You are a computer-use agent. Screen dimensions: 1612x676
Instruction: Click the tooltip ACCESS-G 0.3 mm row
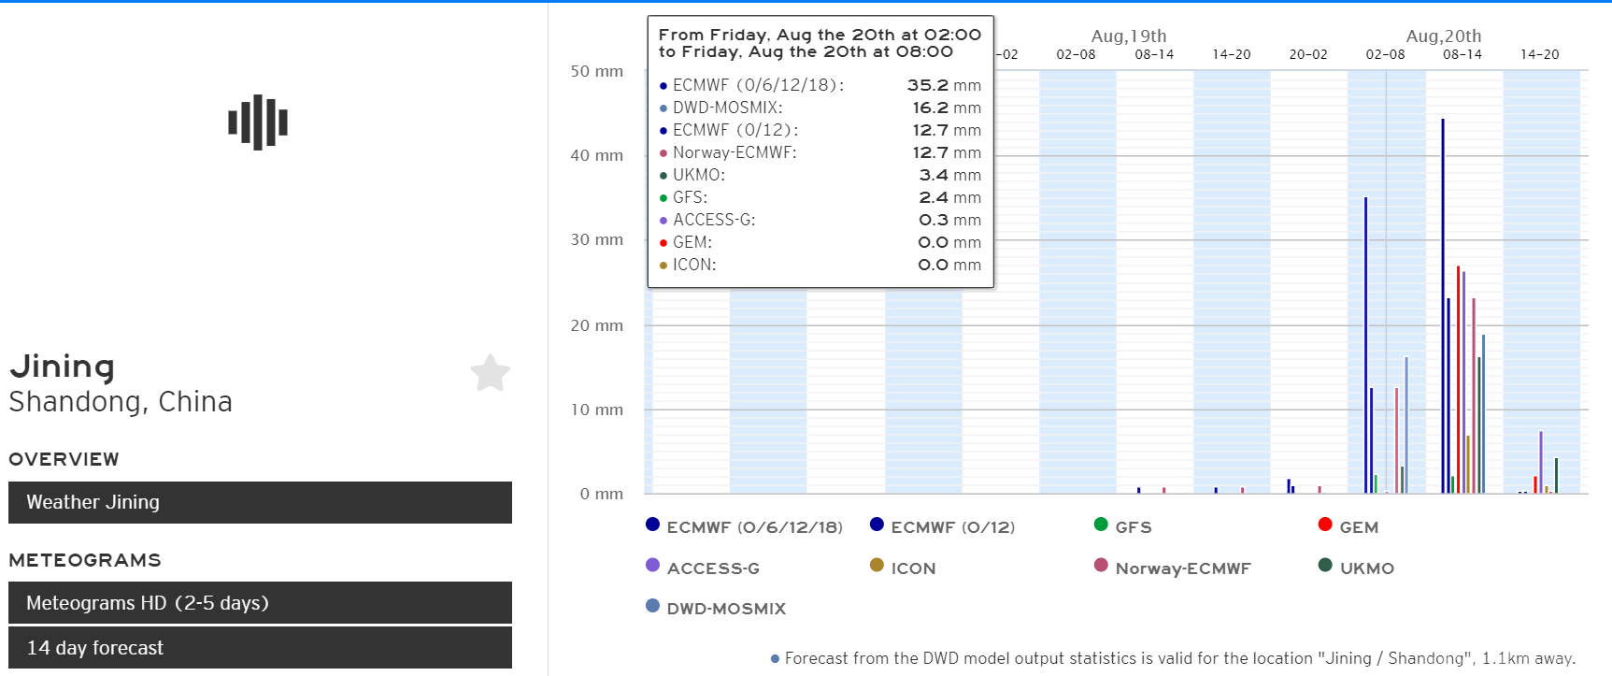pyautogui.click(x=820, y=220)
